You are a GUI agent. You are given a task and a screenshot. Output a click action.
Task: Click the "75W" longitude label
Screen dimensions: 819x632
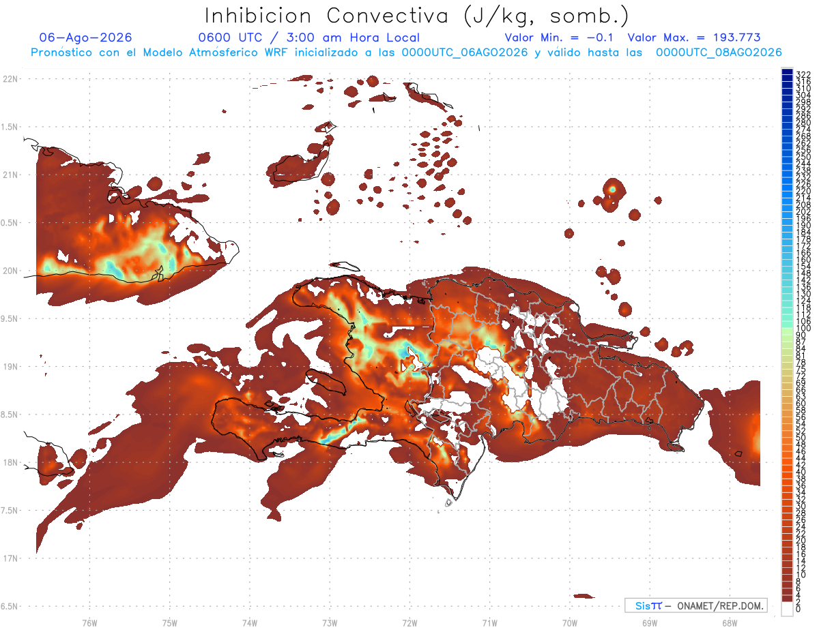(x=170, y=622)
